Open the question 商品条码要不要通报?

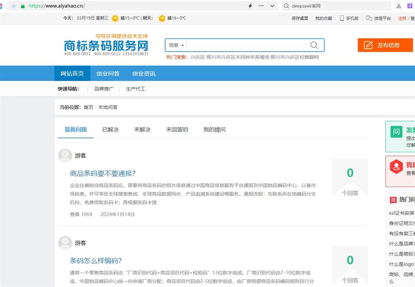(102, 173)
